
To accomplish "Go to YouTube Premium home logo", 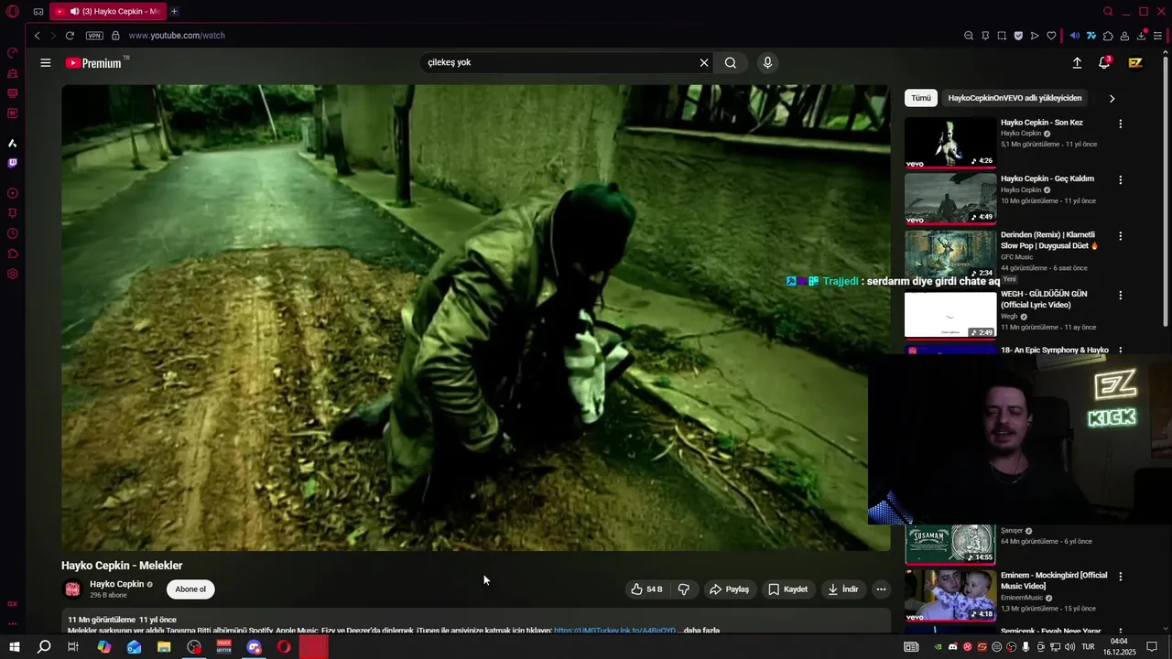I will point(93,63).
